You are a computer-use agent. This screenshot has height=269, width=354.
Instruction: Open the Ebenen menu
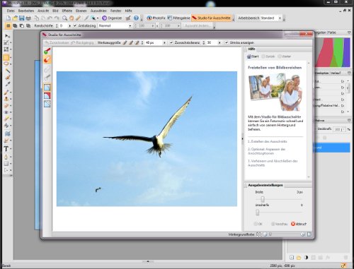click(81, 11)
